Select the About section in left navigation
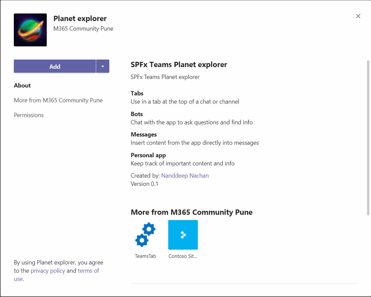The width and height of the screenshot is (371, 297). (22, 86)
